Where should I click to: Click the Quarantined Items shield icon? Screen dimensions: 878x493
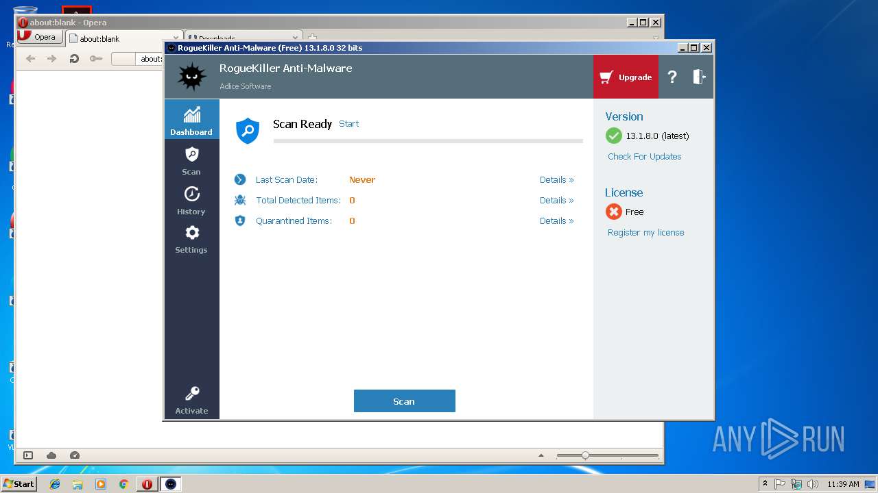coord(239,220)
